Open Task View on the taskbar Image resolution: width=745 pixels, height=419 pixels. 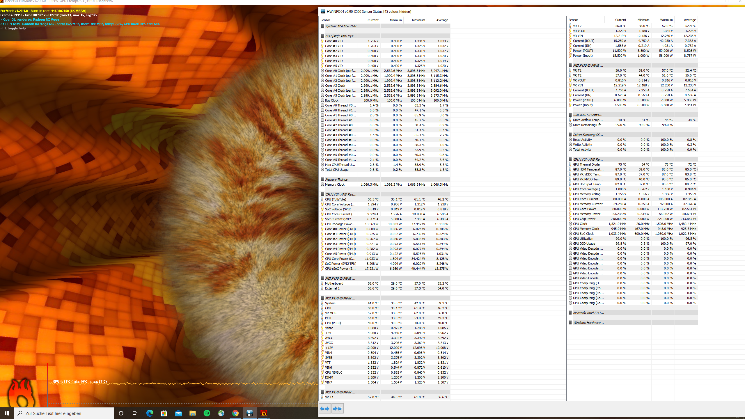tap(135, 413)
